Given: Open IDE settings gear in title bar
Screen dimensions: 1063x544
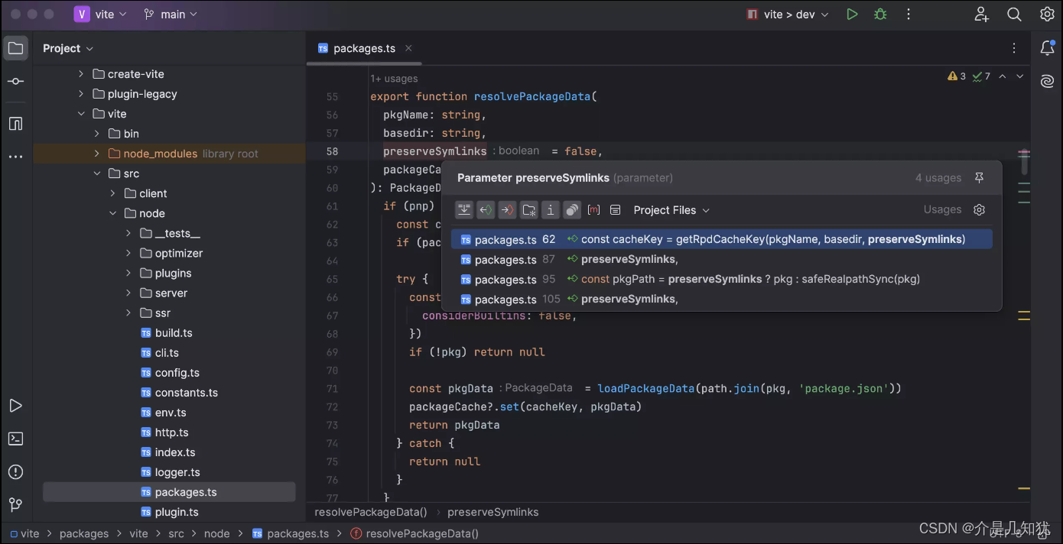Looking at the screenshot, I should (x=1047, y=15).
